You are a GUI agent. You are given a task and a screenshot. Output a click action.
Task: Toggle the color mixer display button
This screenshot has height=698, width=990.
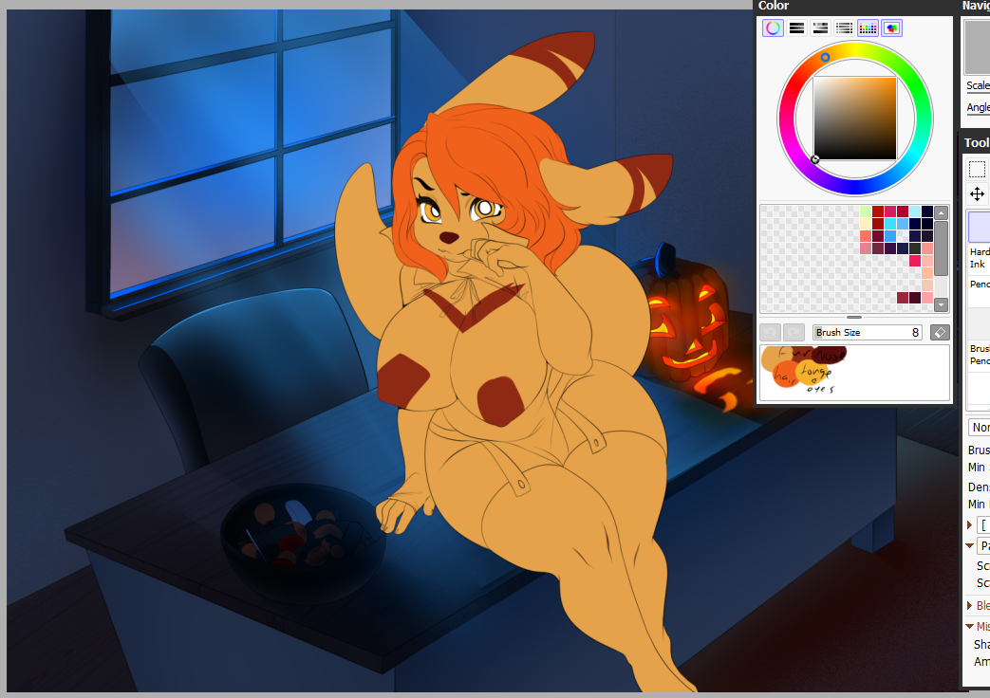[x=844, y=28]
